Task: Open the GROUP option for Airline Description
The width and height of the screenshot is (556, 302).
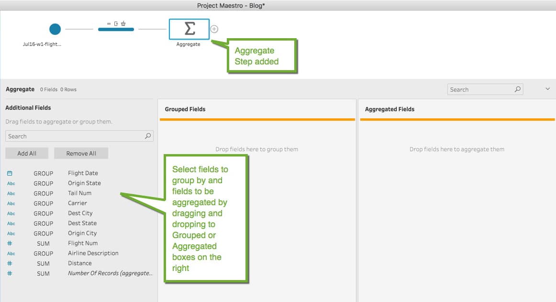Action: pyautogui.click(x=43, y=253)
